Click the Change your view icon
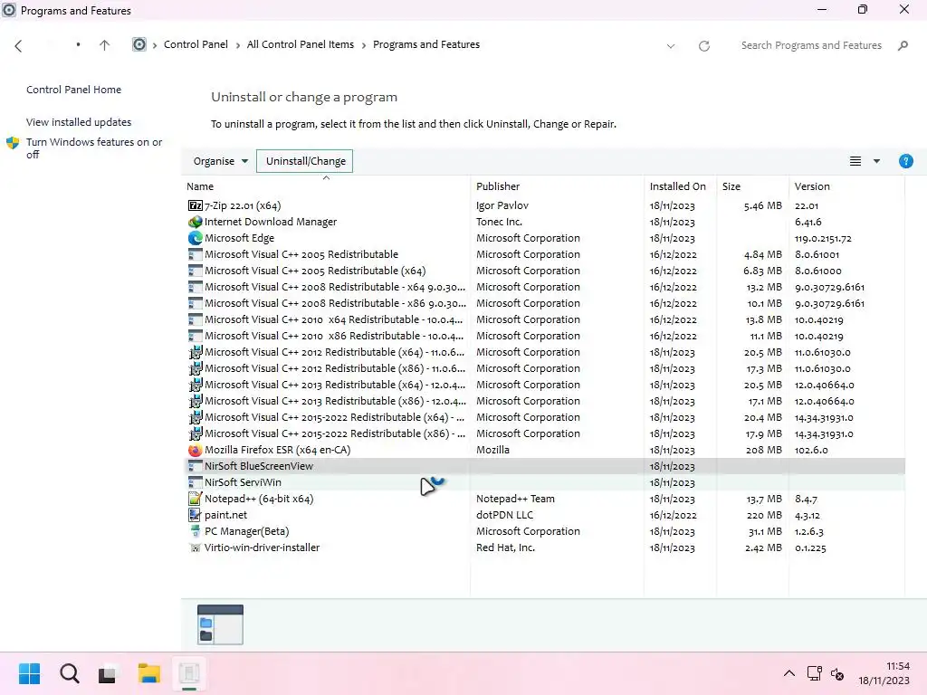Image resolution: width=927 pixels, height=695 pixels. 855,161
